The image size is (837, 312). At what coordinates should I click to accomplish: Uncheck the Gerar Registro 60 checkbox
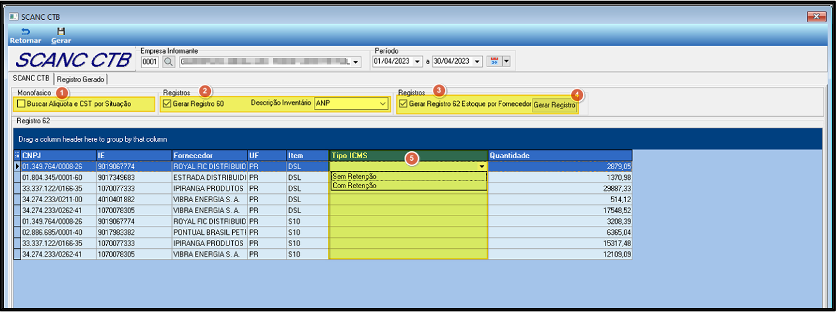tap(168, 103)
